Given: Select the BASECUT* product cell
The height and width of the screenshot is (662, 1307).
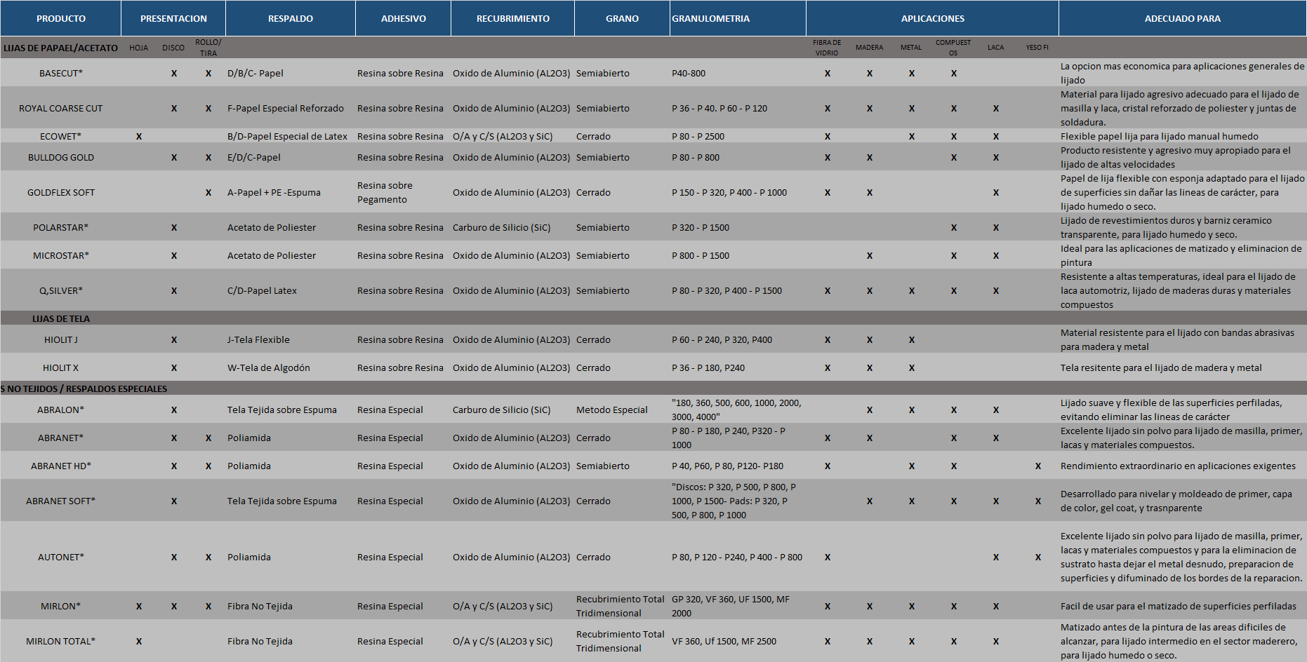Looking at the screenshot, I should 61,73.
